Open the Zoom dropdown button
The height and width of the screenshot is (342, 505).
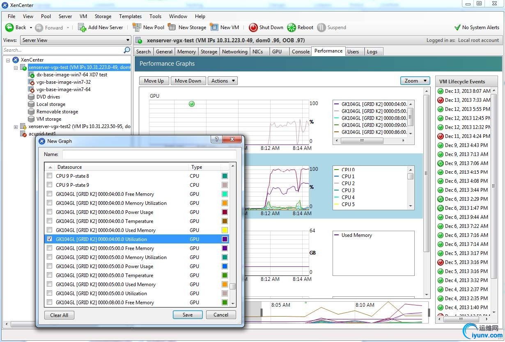pos(415,81)
